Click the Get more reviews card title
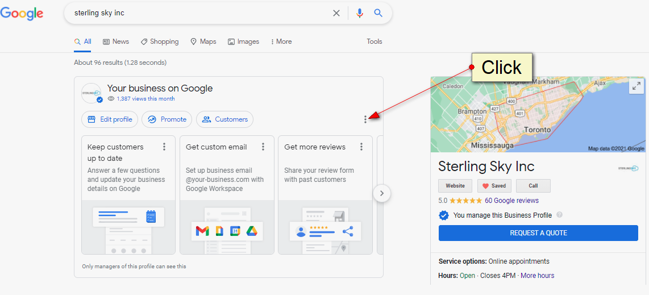This screenshot has height=295, width=649. [x=315, y=147]
